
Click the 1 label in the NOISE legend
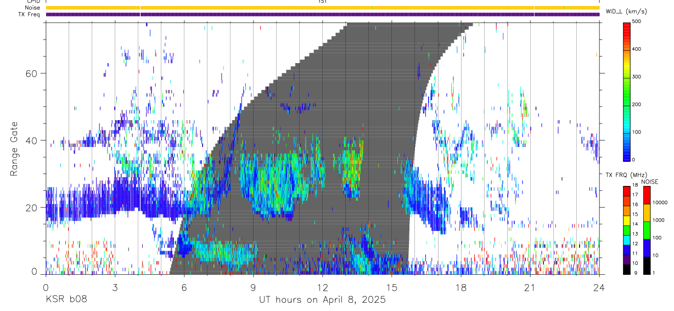pos(654,273)
